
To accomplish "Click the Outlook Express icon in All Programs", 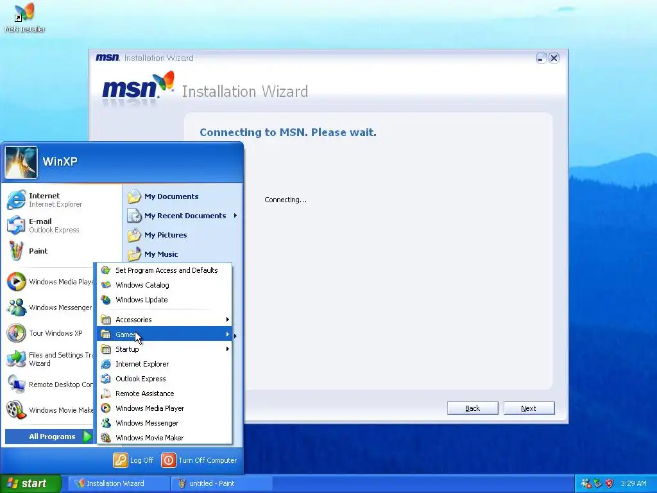I will coord(106,379).
